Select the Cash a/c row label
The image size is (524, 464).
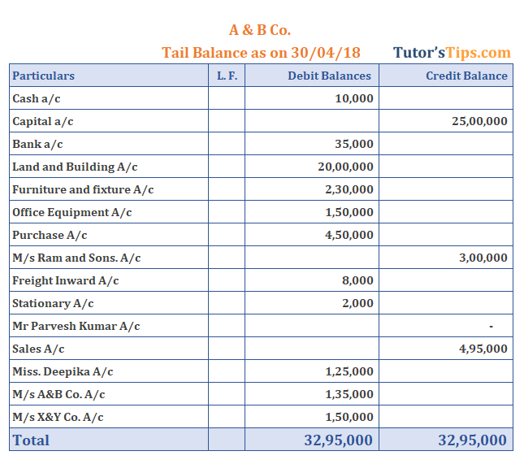coord(37,98)
